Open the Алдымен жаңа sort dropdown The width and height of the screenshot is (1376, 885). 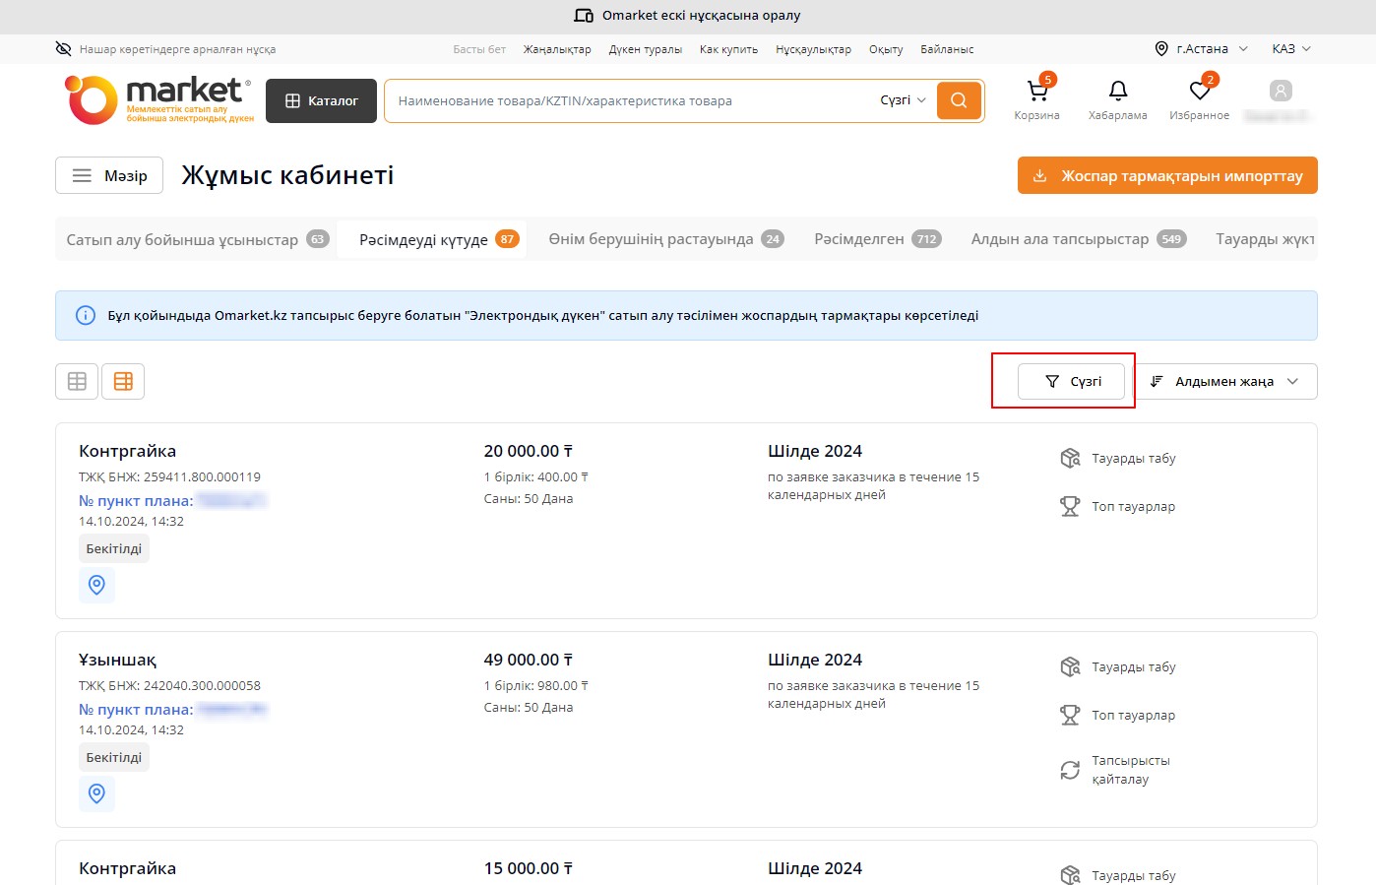point(1225,381)
